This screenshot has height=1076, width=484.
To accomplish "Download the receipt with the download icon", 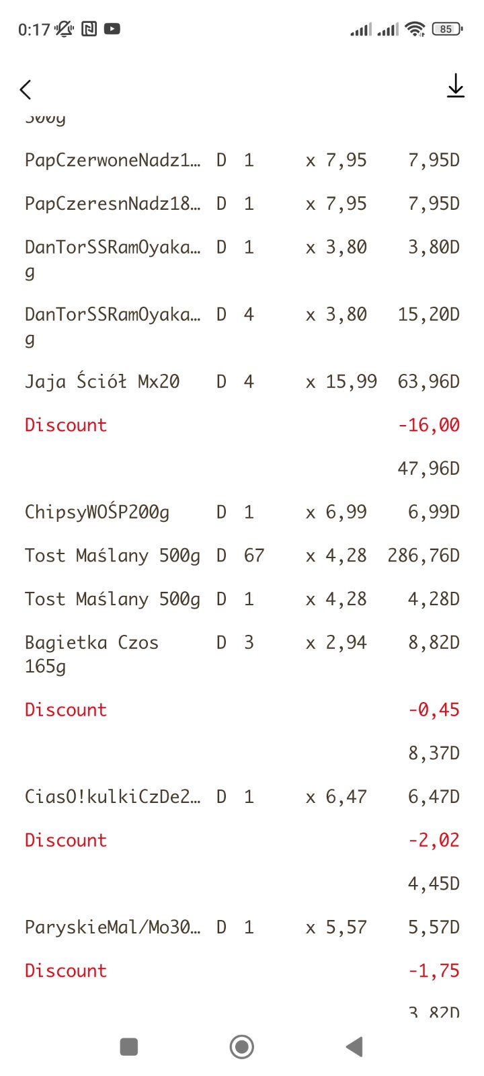I will click(x=455, y=86).
